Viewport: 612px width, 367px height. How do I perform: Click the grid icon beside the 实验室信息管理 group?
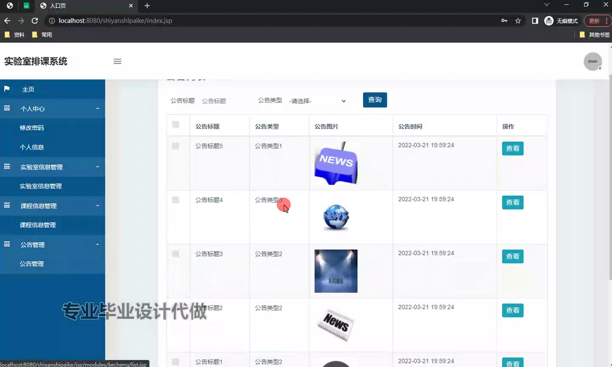click(x=7, y=167)
